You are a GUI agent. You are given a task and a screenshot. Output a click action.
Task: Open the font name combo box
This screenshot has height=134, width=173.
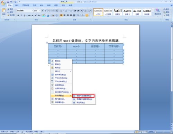tap(25, 11)
